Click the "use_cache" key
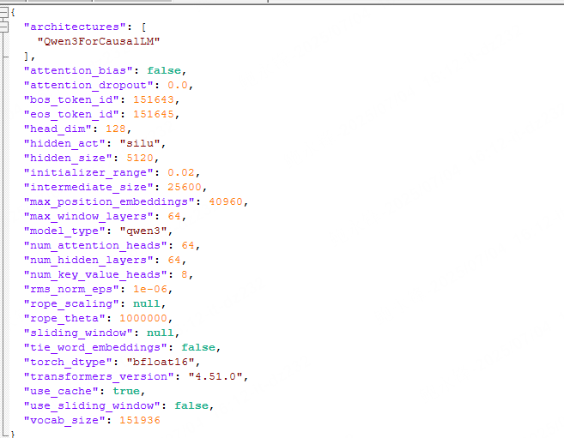Screen dimensions: 564x438 coord(61,392)
